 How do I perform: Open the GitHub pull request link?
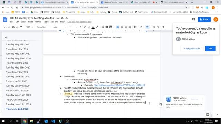119,85
